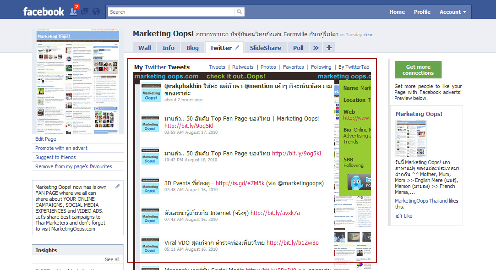Add a new tab with plus icon
The height and width of the screenshot is (270, 496).
pos(329,48)
